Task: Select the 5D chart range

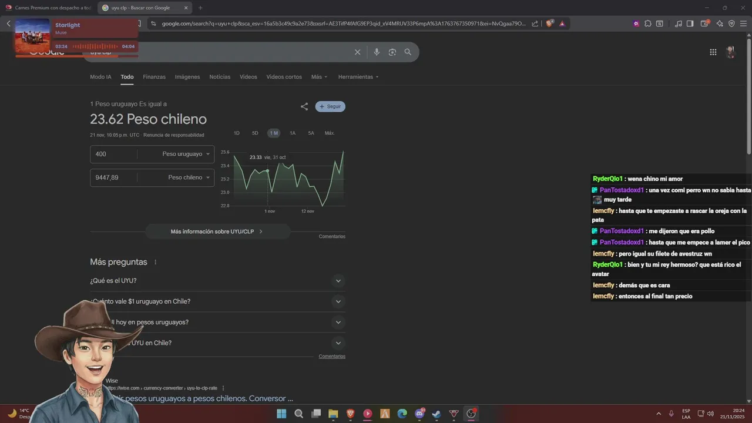Action: pyautogui.click(x=255, y=133)
